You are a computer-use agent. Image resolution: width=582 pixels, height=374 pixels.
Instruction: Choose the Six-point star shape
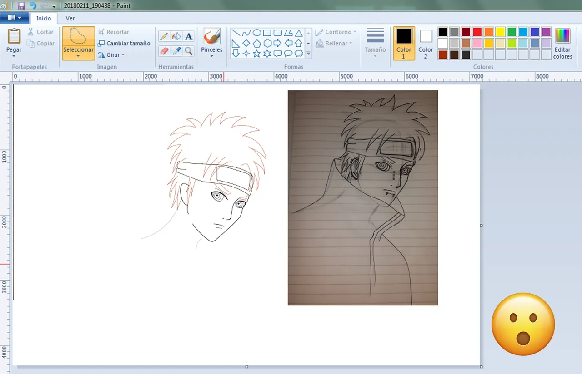(267, 54)
